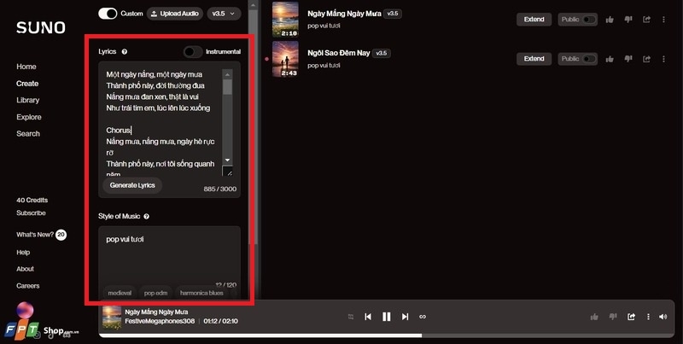This screenshot has width=683, height=344.
Task: Open Ngôi Sao Đêm Nay song thumbnail
Action: 285,59
